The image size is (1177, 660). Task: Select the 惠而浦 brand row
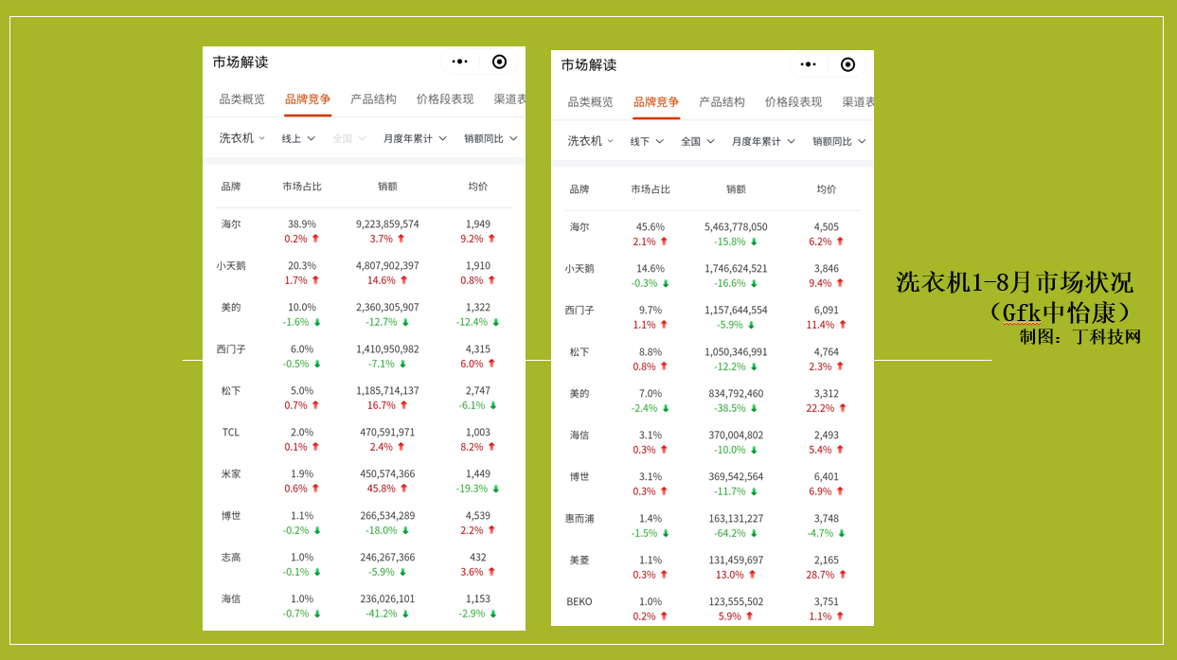click(x=712, y=526)
